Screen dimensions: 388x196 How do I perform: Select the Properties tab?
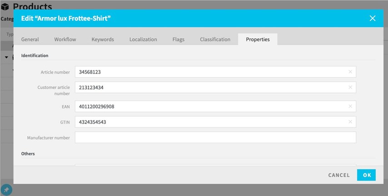pyautogui.click(x=258, y=39)
